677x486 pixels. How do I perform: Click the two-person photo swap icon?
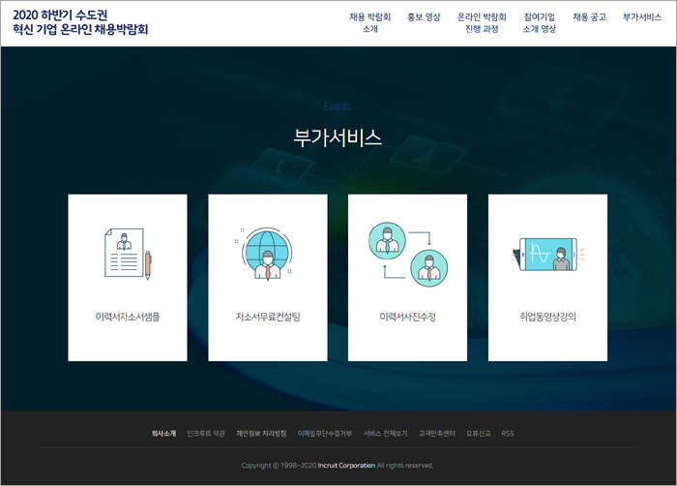(407, 254)
